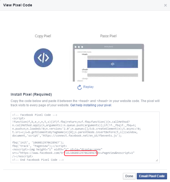Click the Paste Pixel label
The height and width of the screenshot is (182, 170).
pyautogui.click(x=108, y=36)
